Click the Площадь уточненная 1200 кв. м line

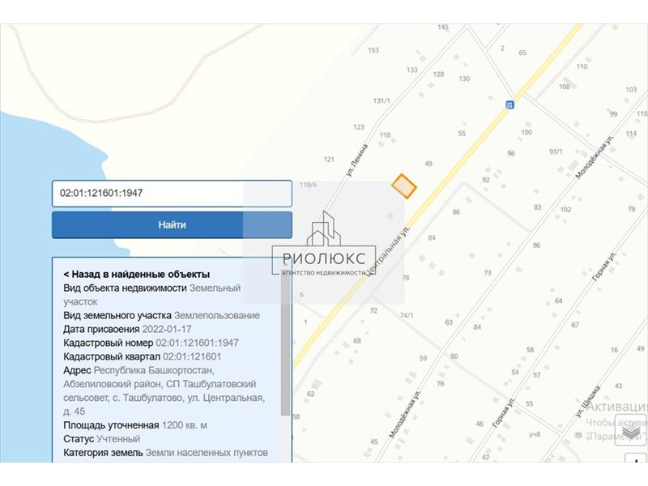point(135,425)
